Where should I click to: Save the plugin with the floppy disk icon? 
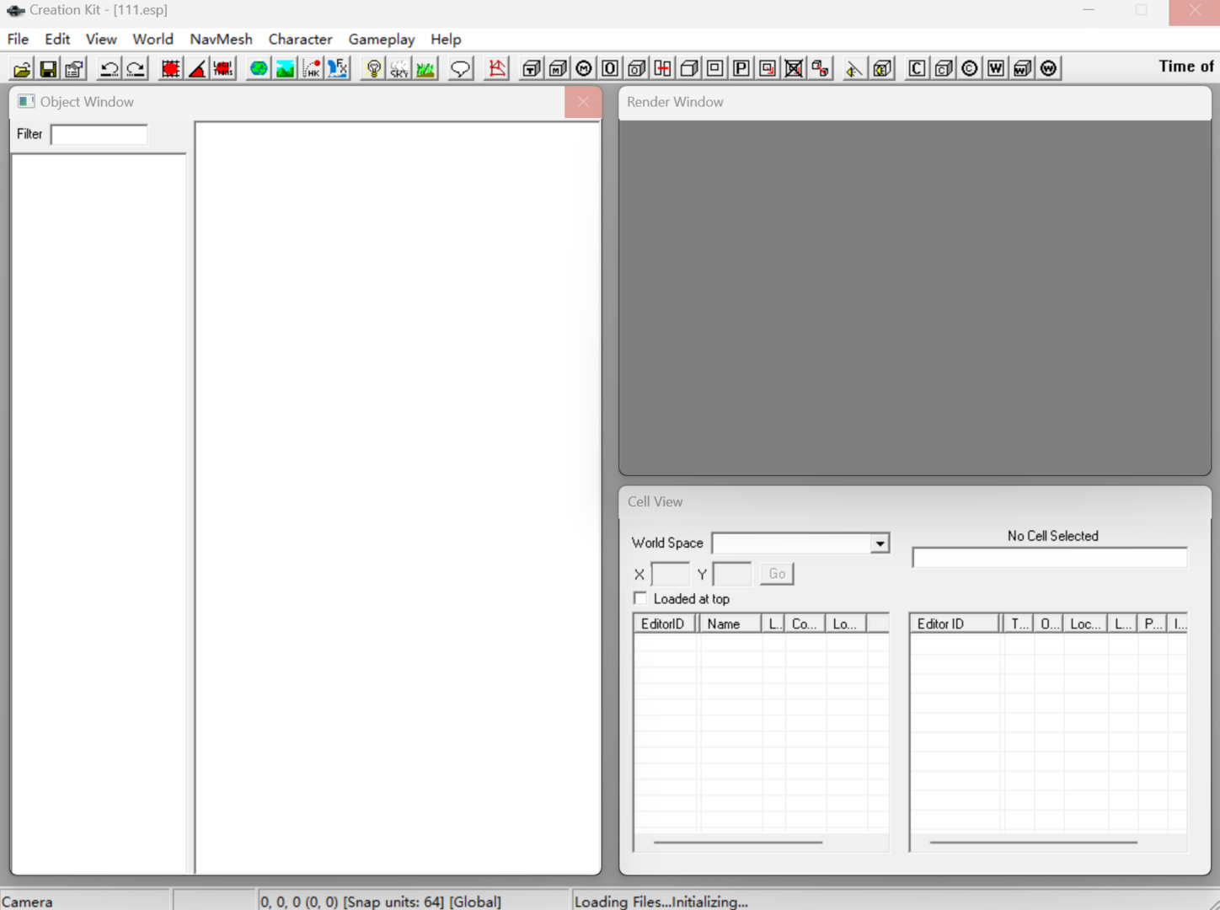tap(48, 68)
